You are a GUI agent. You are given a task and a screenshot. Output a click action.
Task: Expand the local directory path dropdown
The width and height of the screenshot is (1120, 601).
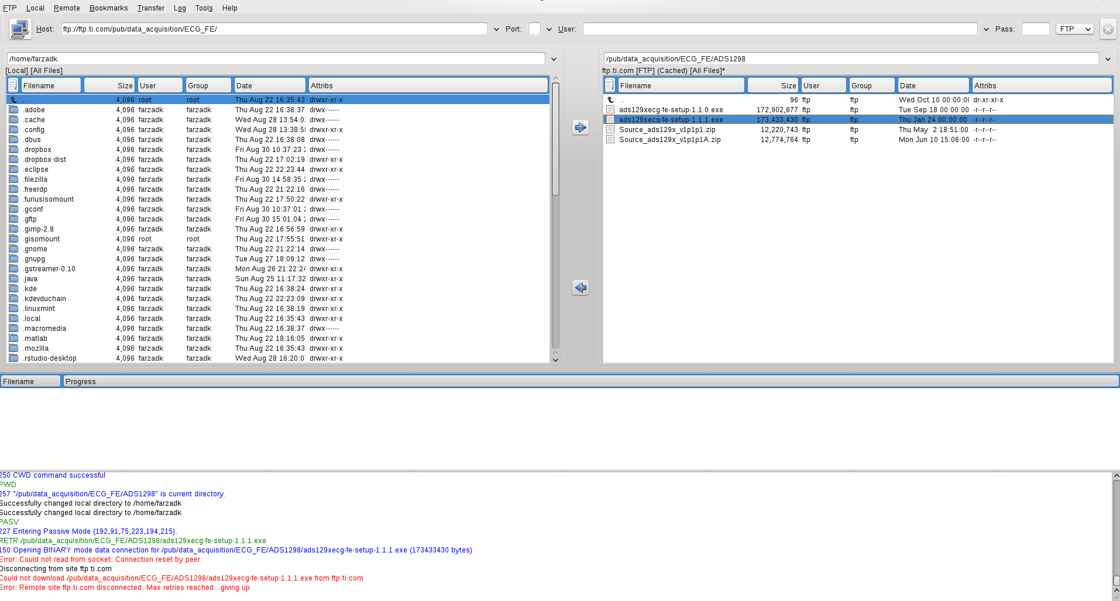(x=554, y=59)
